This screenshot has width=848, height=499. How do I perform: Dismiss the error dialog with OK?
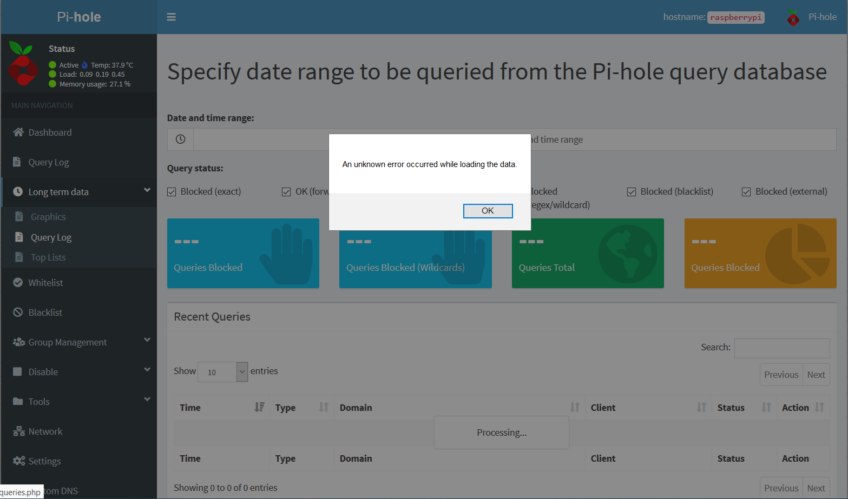click(x=488, y=211)
